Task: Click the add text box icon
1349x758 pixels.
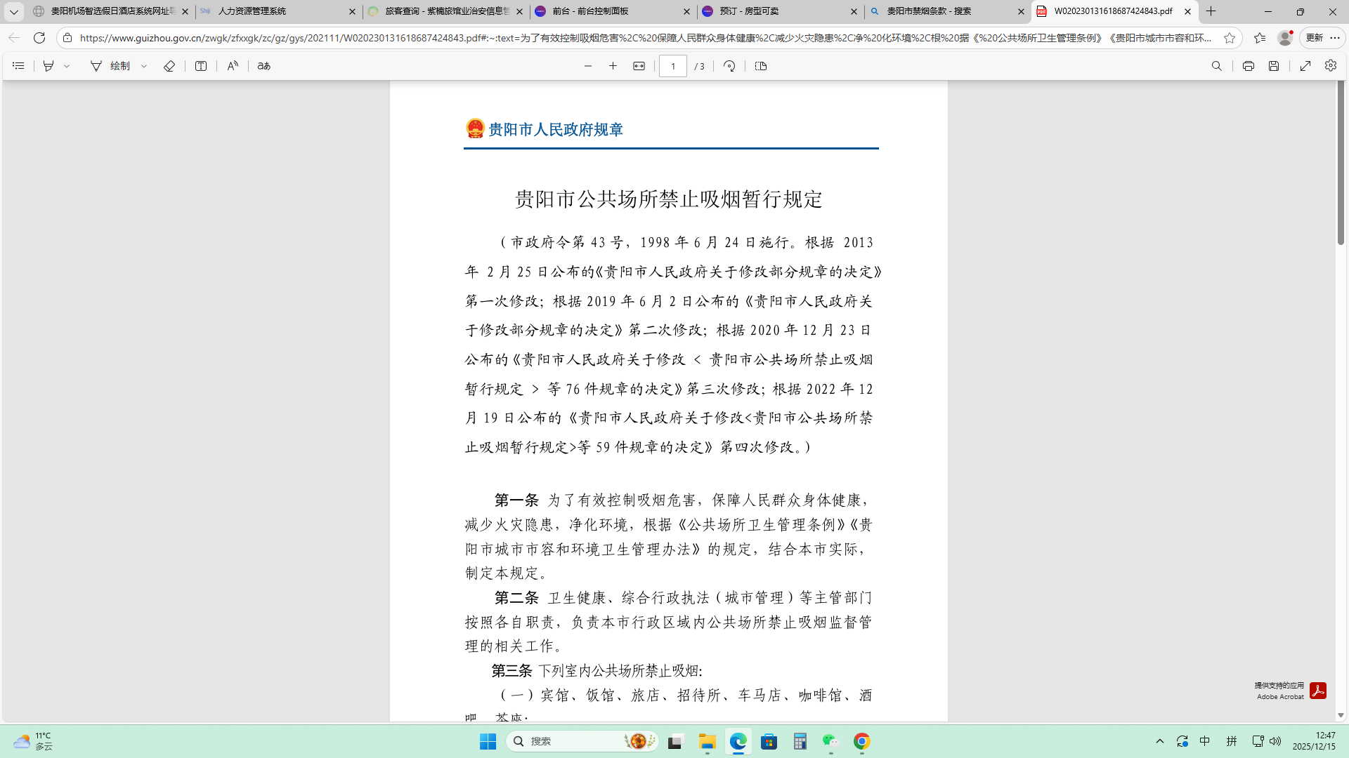Action: [201, 66]
